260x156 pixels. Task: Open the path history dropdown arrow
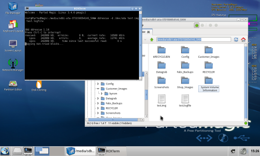click(x=145, y=39)
